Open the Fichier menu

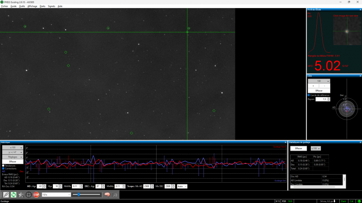pyautogui.click(x=5, y=6)
